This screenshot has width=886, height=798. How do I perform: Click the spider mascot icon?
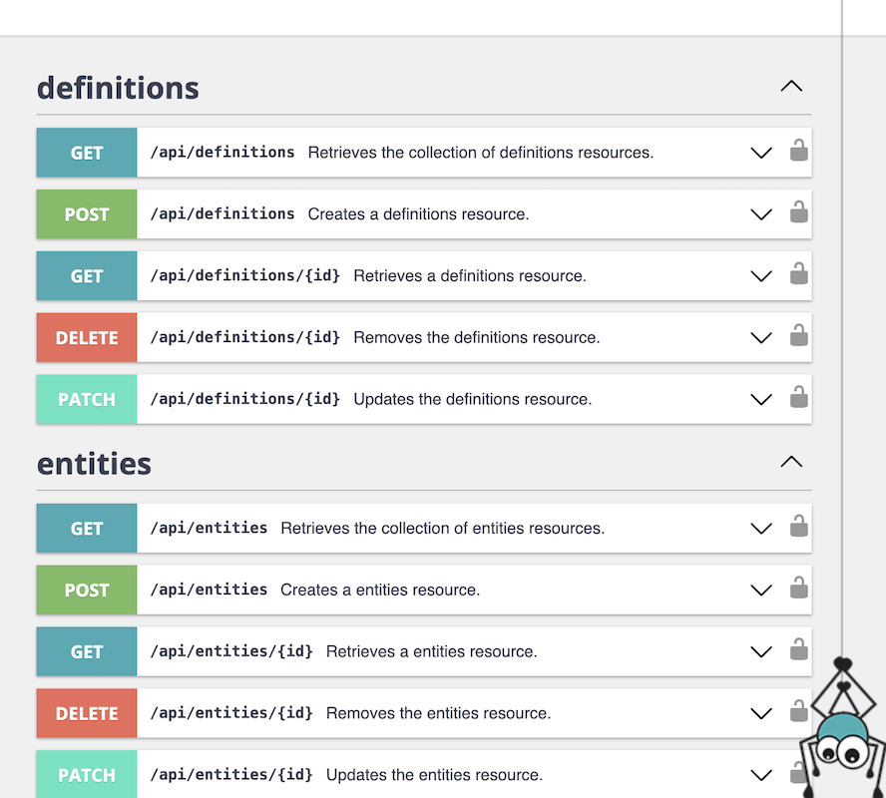[840, 733]
